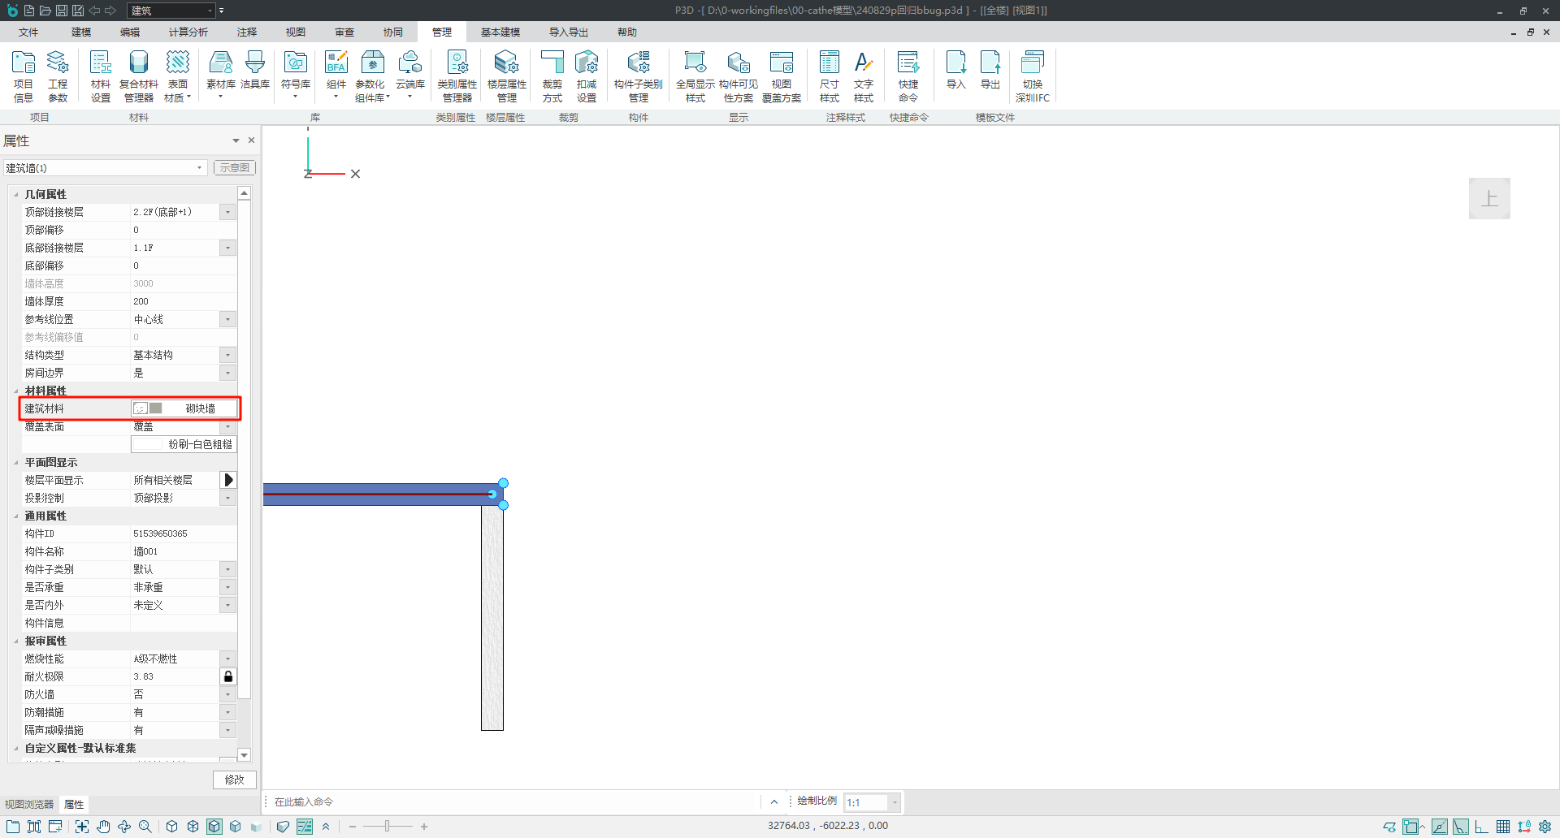Screen dimensions: 1560x838
Task: Open the 复合材料管理器 composite material manager
Action: (x=139, y=76)
